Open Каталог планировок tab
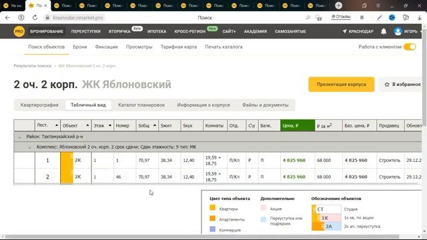Screen dimensions: 427x240 [141, 105]
